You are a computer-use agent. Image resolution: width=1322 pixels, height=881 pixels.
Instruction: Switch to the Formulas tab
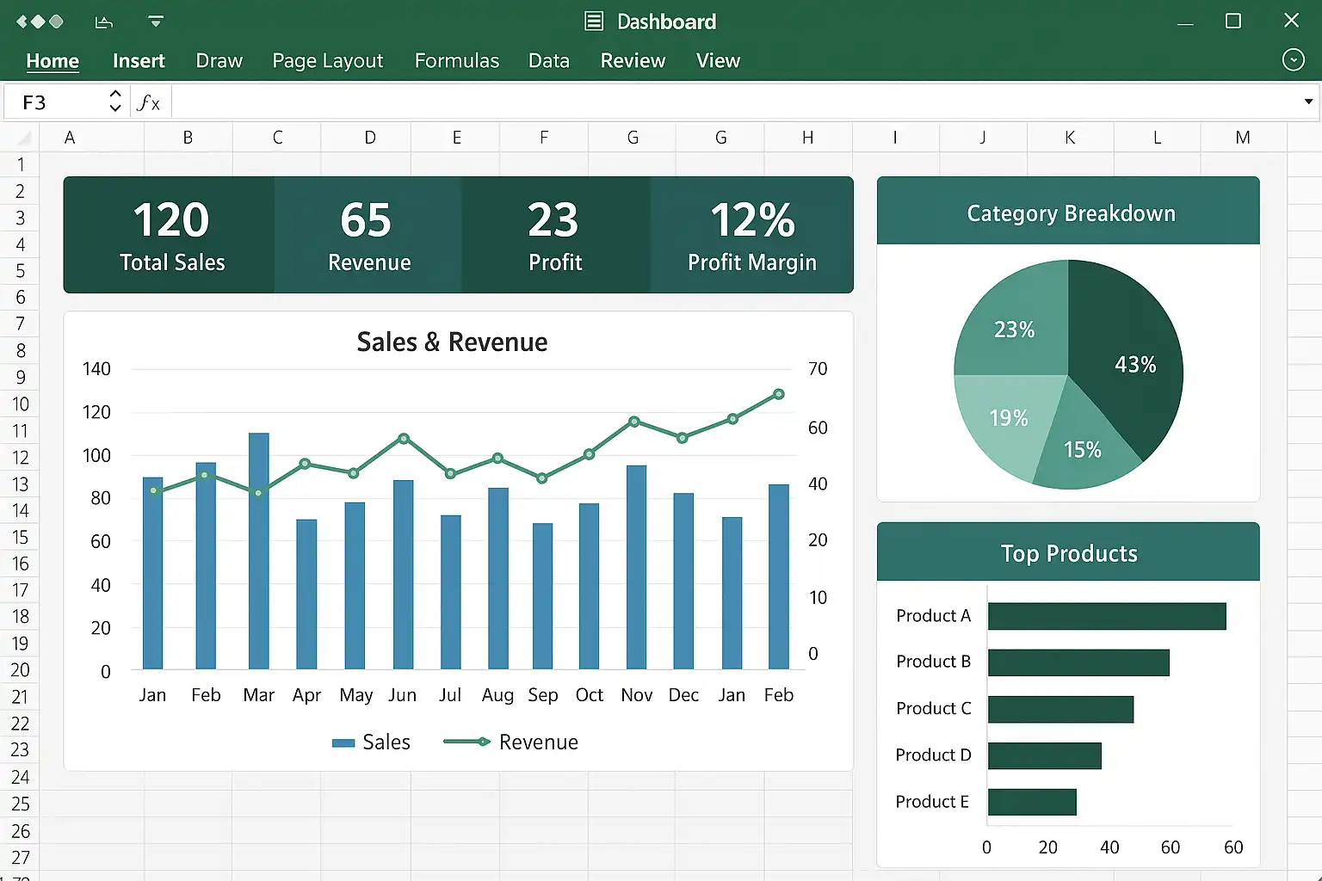[x=456, y=61]
